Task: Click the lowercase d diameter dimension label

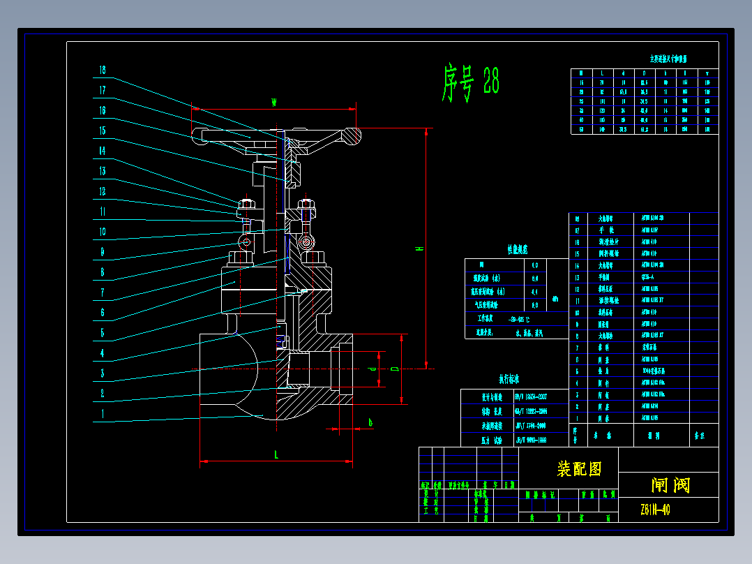Action: [x=372, y=369]
